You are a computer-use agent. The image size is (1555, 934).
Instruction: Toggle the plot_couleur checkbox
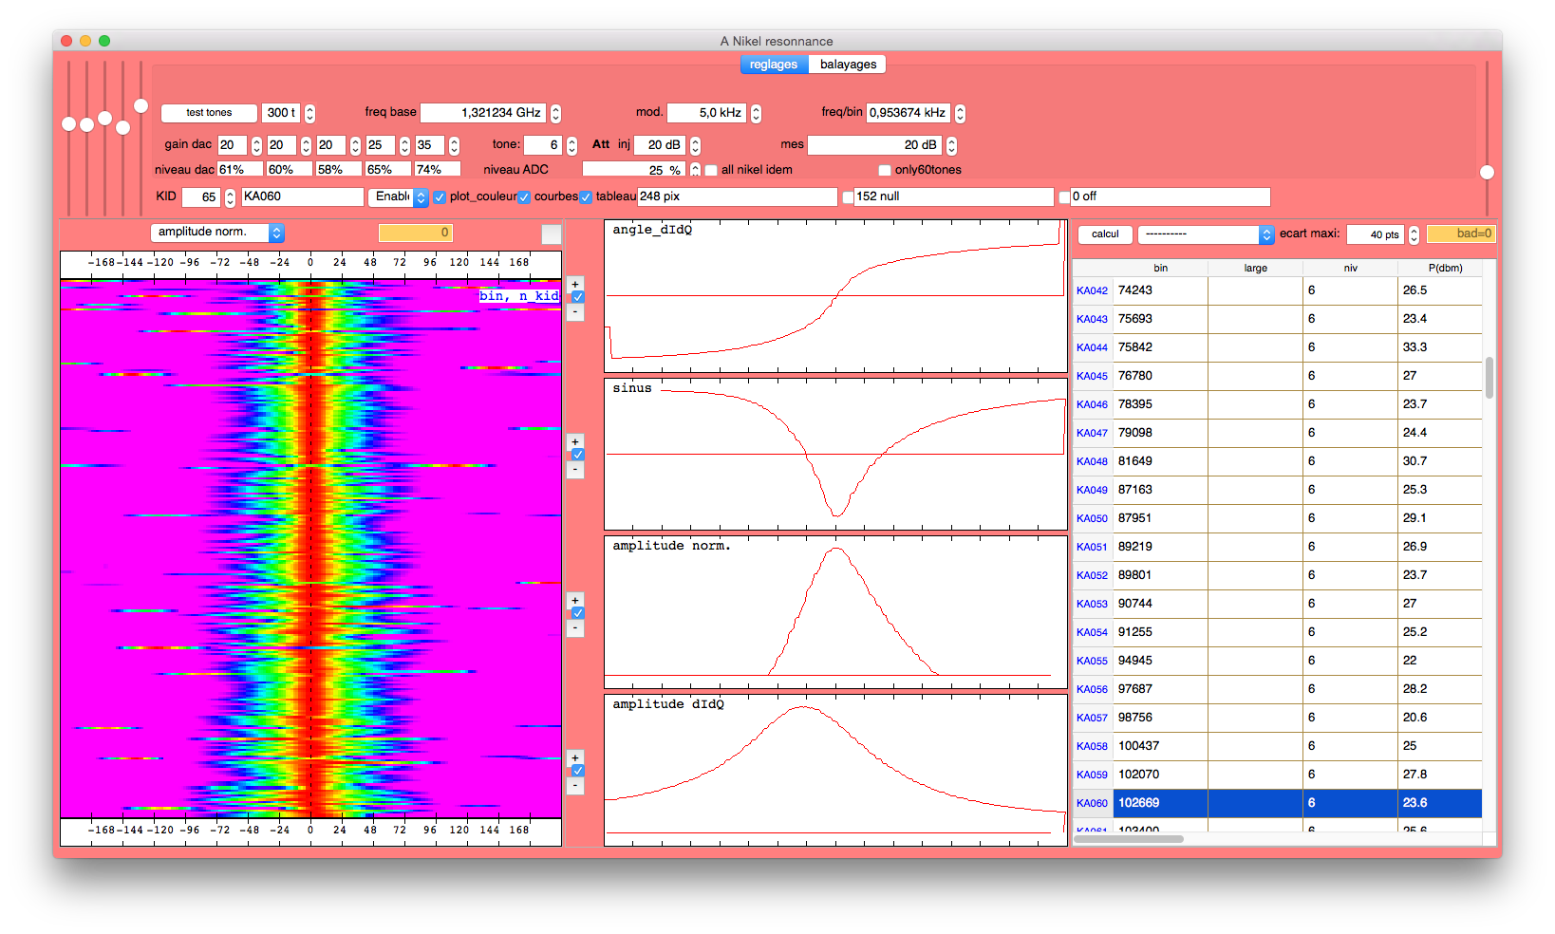click(x=440, y=197)
